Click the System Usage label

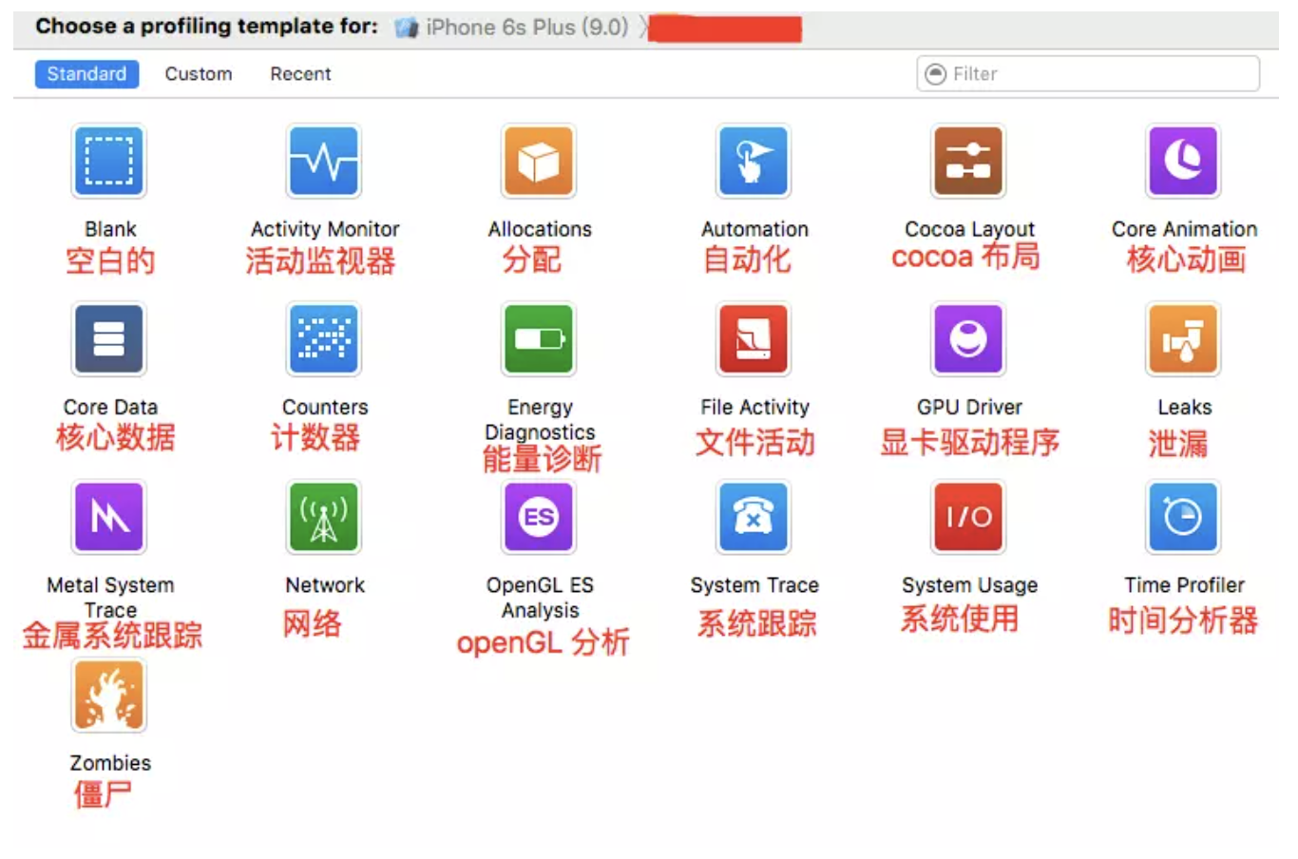point(969,584)
